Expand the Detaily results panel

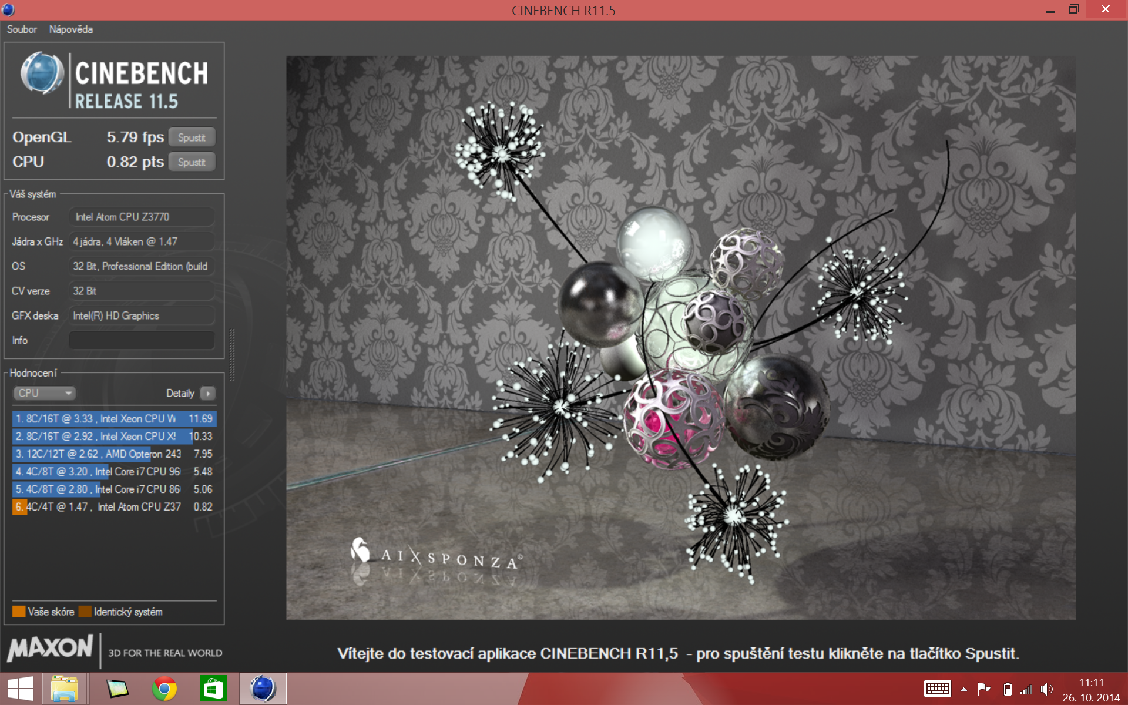pyautogui.click(x=208, y=393)
